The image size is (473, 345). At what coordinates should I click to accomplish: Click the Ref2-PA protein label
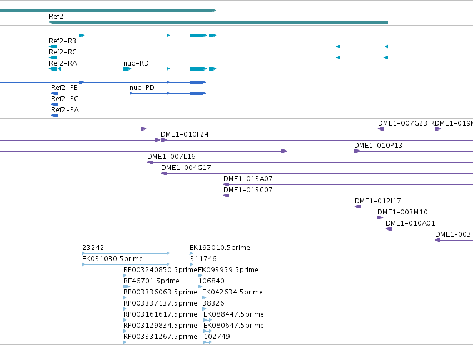[x=65, y=110]
